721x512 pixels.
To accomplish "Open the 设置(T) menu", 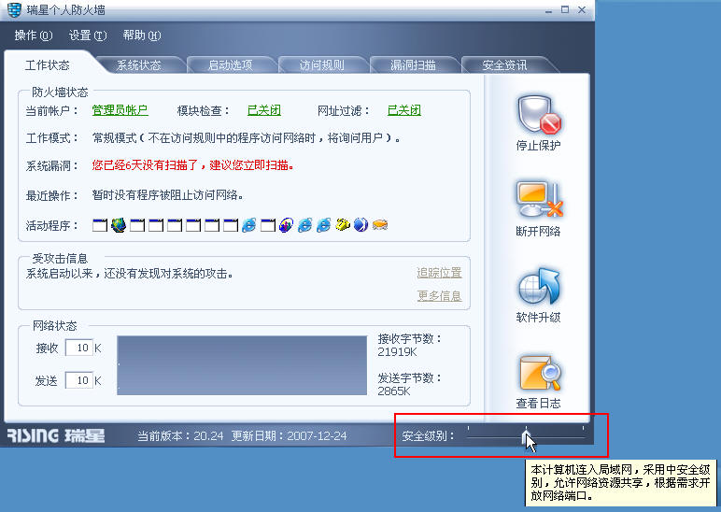I will [88, 36].
